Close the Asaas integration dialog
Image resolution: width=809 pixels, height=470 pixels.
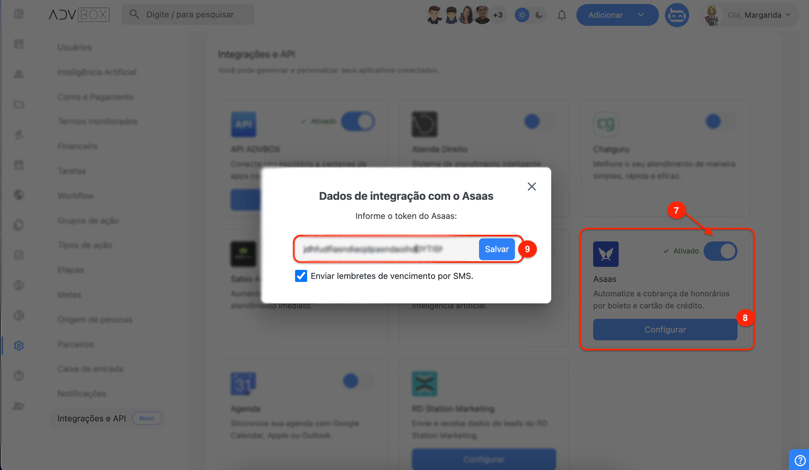(x=532, y=186)
